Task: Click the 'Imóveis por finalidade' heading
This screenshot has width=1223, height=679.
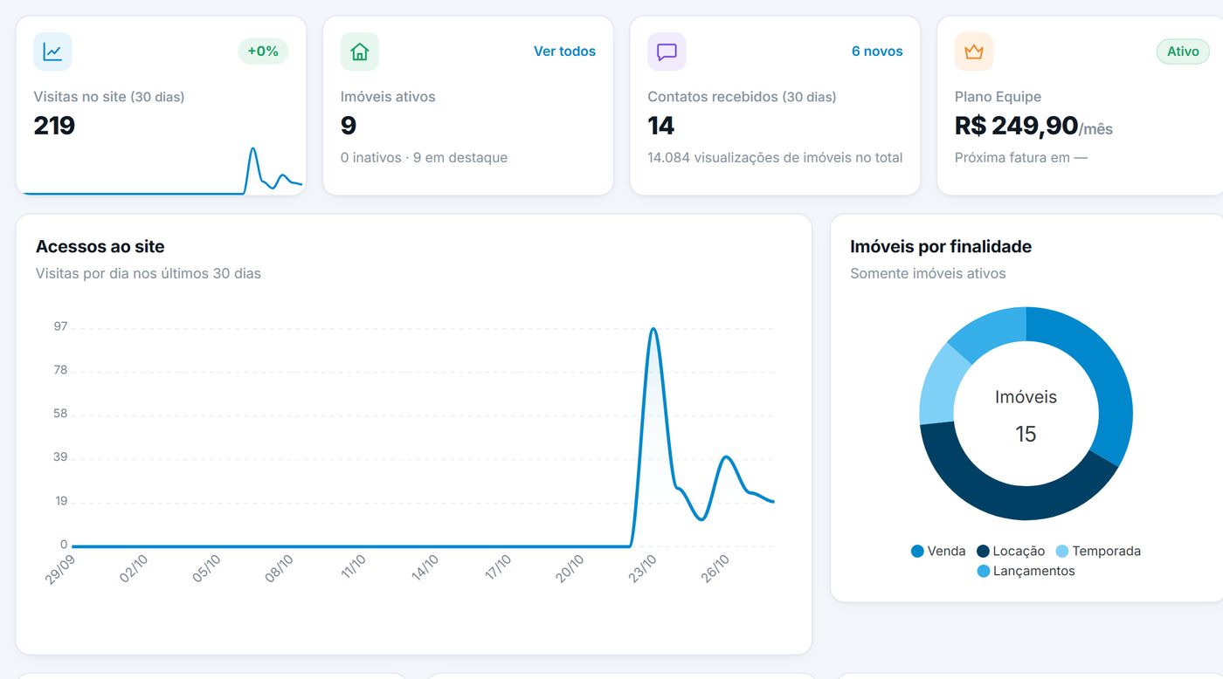Action: [941, 247]
